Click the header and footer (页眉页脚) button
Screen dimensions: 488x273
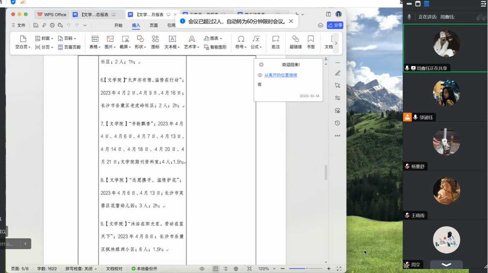(x=69, y=47)
